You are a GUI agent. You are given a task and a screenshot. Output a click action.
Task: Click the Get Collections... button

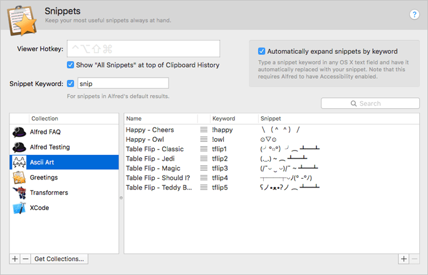(60, 259)
